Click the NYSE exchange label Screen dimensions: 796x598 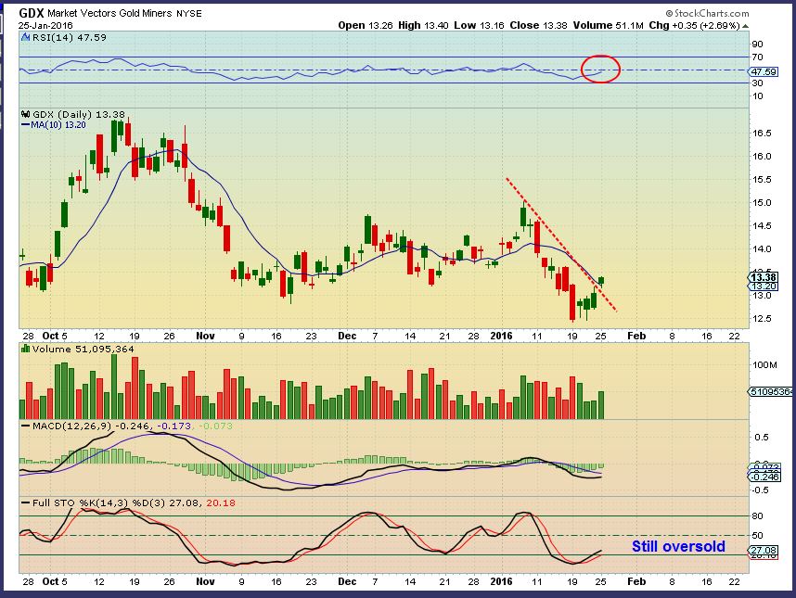coord(189,14)
